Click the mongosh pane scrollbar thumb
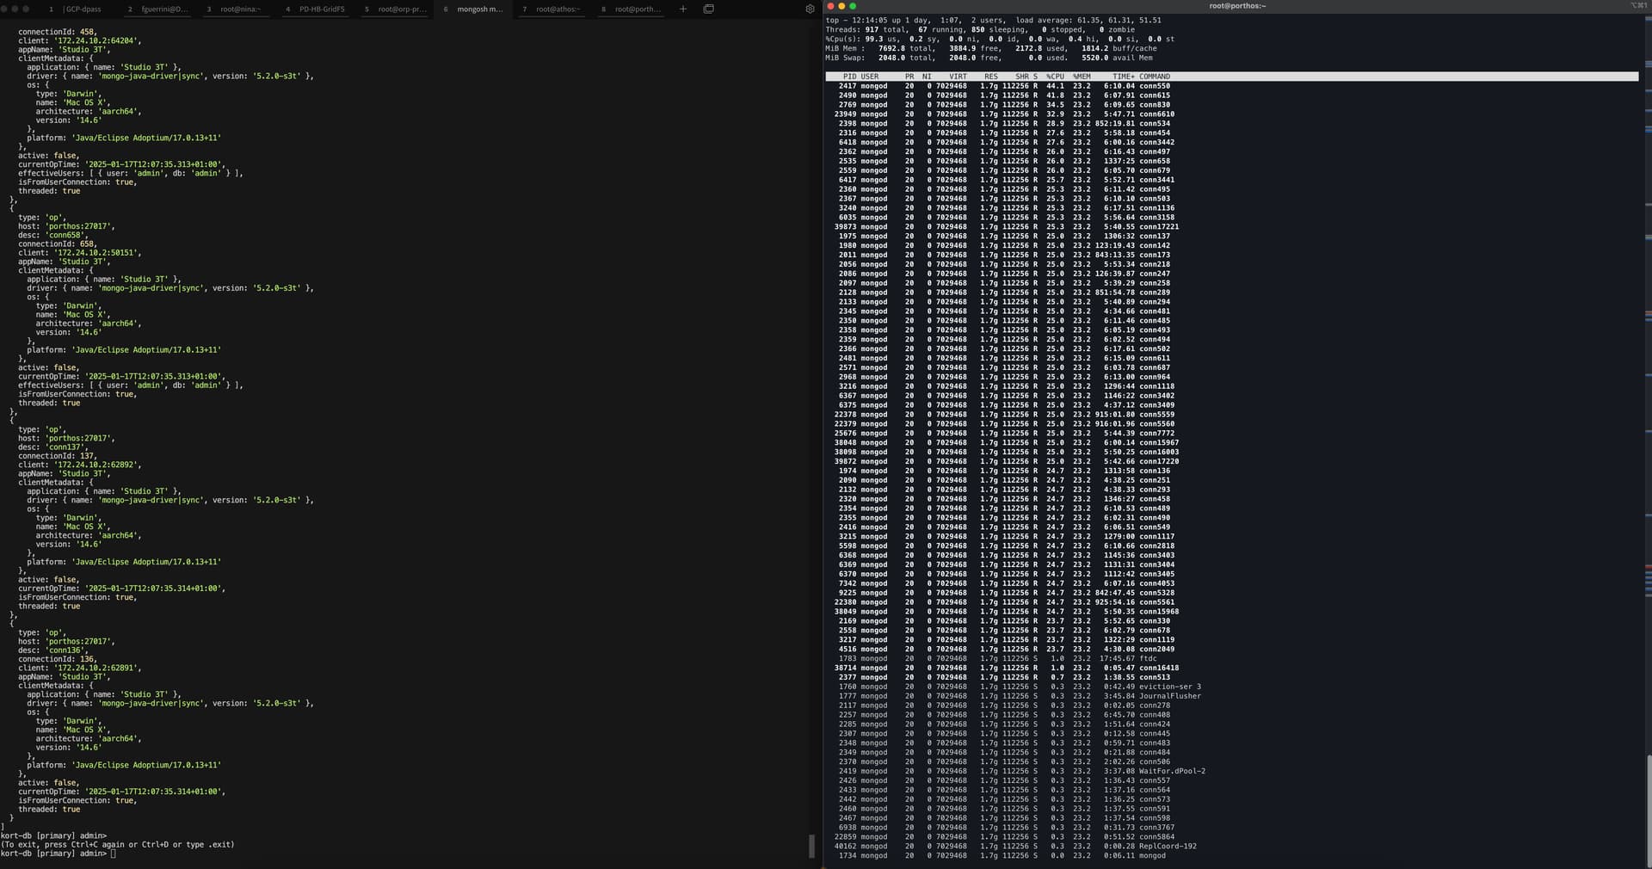 click(x=811, y=846)
